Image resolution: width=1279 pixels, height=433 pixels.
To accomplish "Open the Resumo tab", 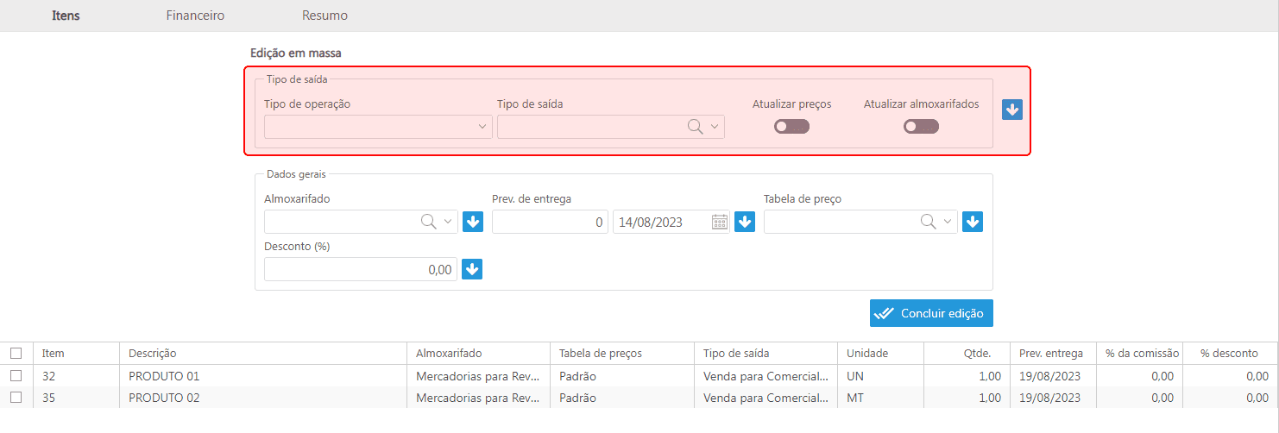I will pyautogui.click(x=324, y=16).
